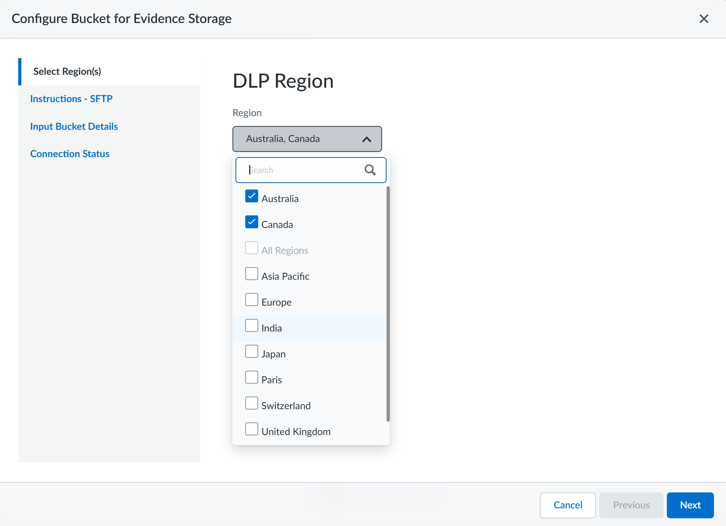
Task: Uncheck the Australia checkbox
Action: pyautogui.click(x=252, y=196)
